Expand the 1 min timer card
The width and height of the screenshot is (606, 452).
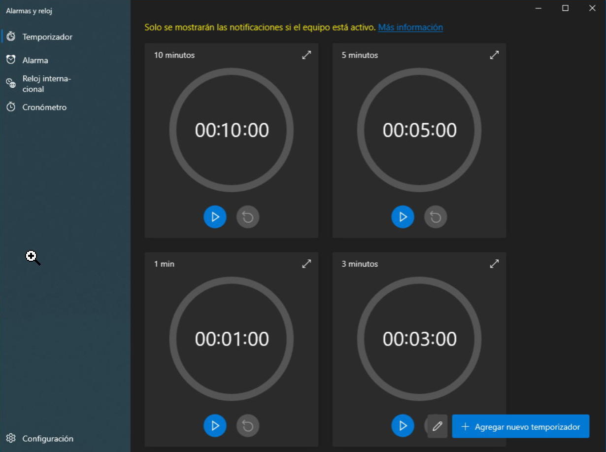click(306, 264)
